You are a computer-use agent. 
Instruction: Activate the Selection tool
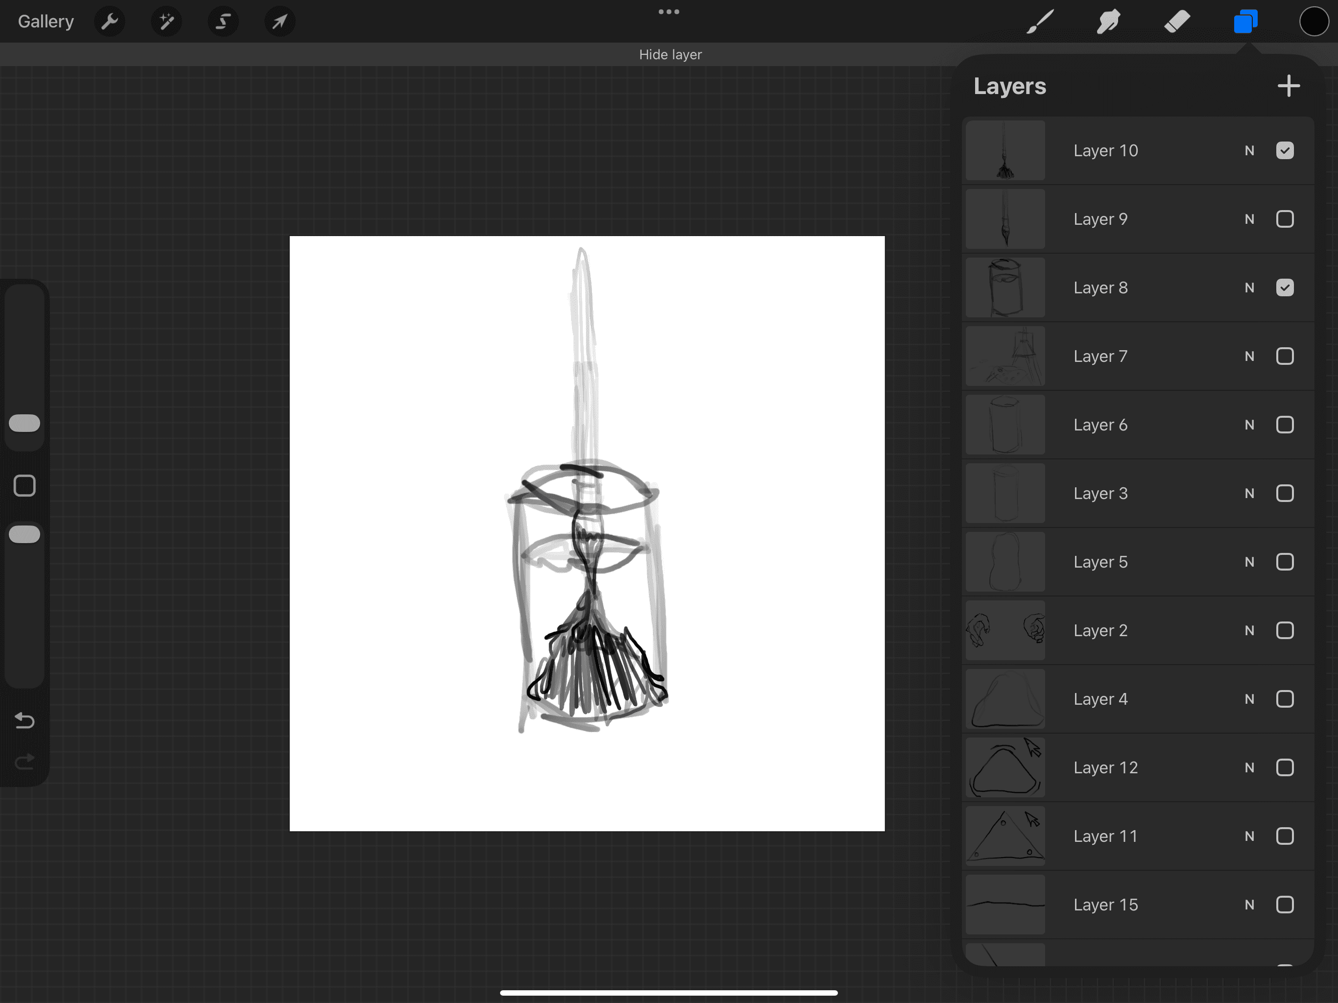223,22
